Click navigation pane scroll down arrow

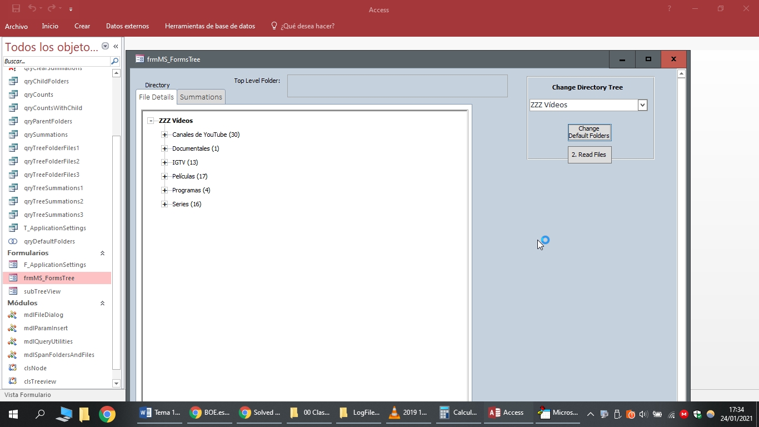[116, 383]
